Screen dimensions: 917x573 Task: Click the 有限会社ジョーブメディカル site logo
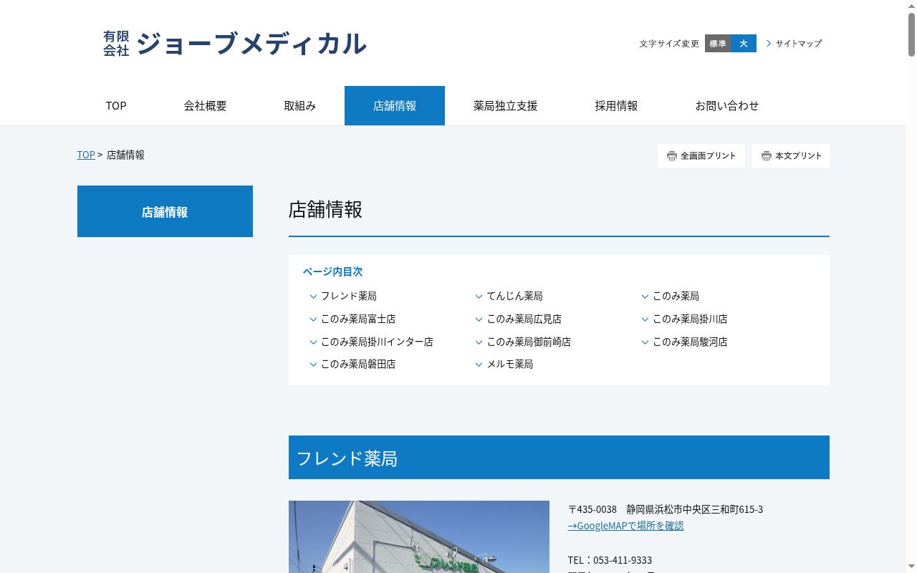234,44
